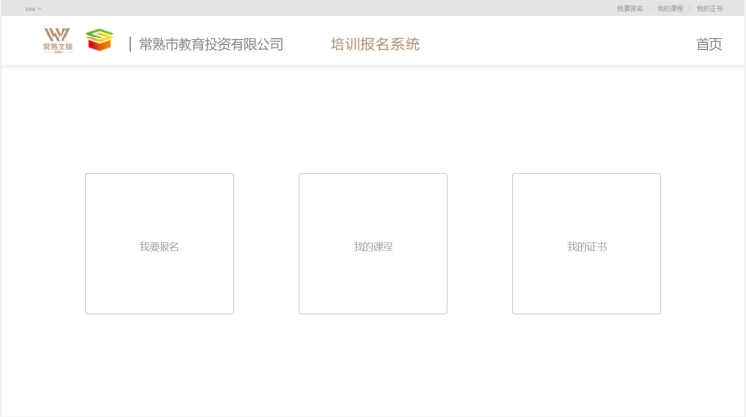Click the vertical divider beside the company name

tap(130, 44)
